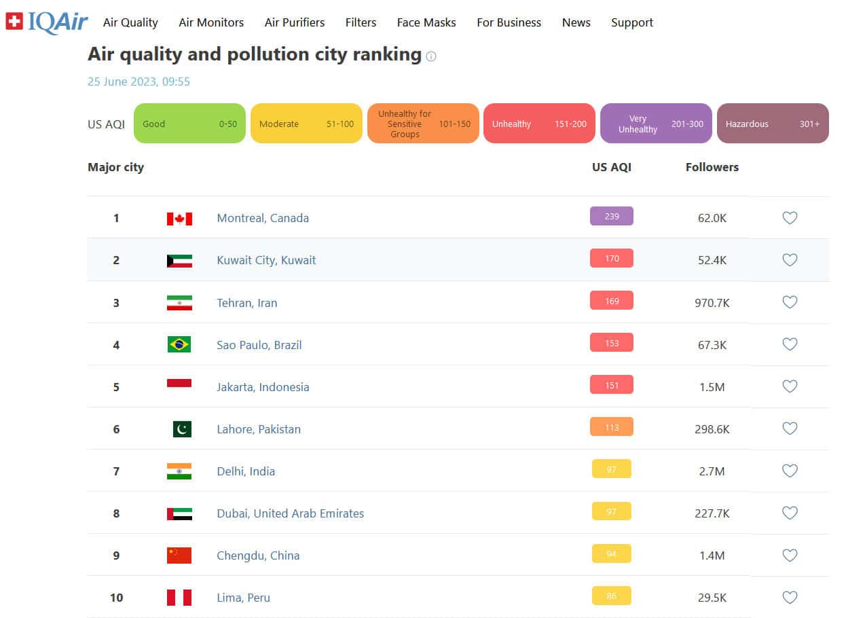Click the Kuwait flag icon

click(179, 260)
